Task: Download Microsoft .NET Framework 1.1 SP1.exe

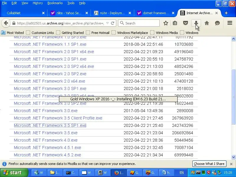Action: point(50,44)
